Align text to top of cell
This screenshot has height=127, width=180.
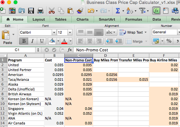[x=81, y=32]
